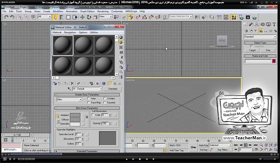Click the Pick Material eyedropper icon

click(69, 89)
